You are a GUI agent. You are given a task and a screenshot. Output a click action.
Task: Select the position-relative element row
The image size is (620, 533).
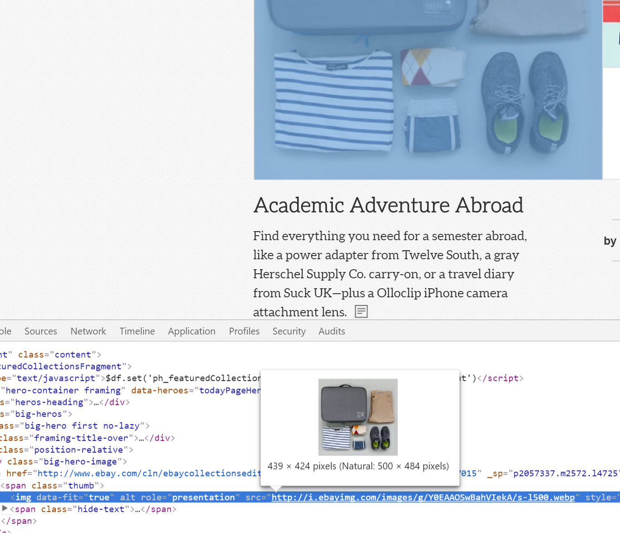pyautogui.click(x=67, y=450)
